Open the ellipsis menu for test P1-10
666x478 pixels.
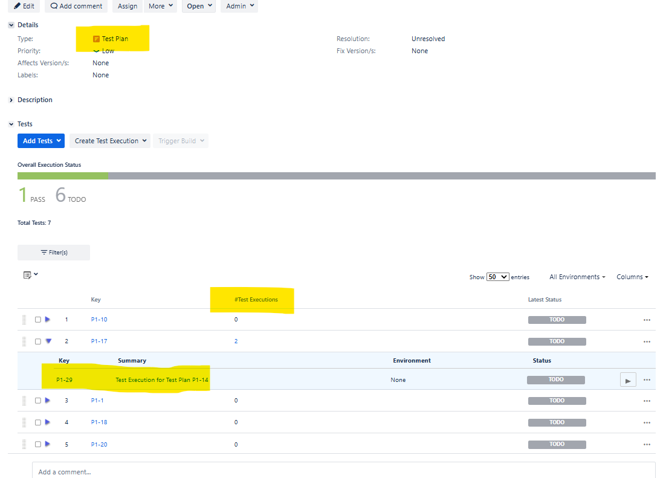(x=647, y=320)
